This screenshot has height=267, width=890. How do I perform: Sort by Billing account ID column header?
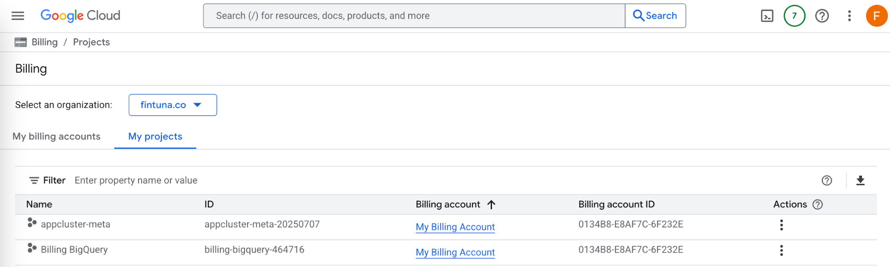617,204
